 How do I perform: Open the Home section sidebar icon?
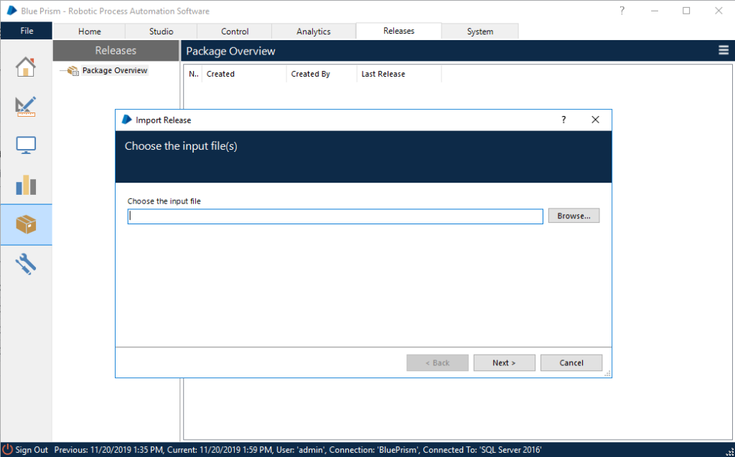[x=26, y=67]
